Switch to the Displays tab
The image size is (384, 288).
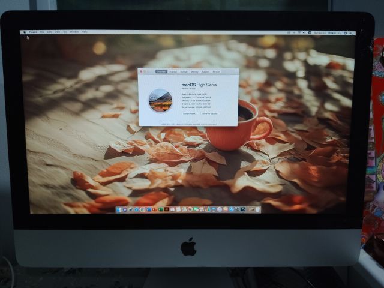(173, 71)
